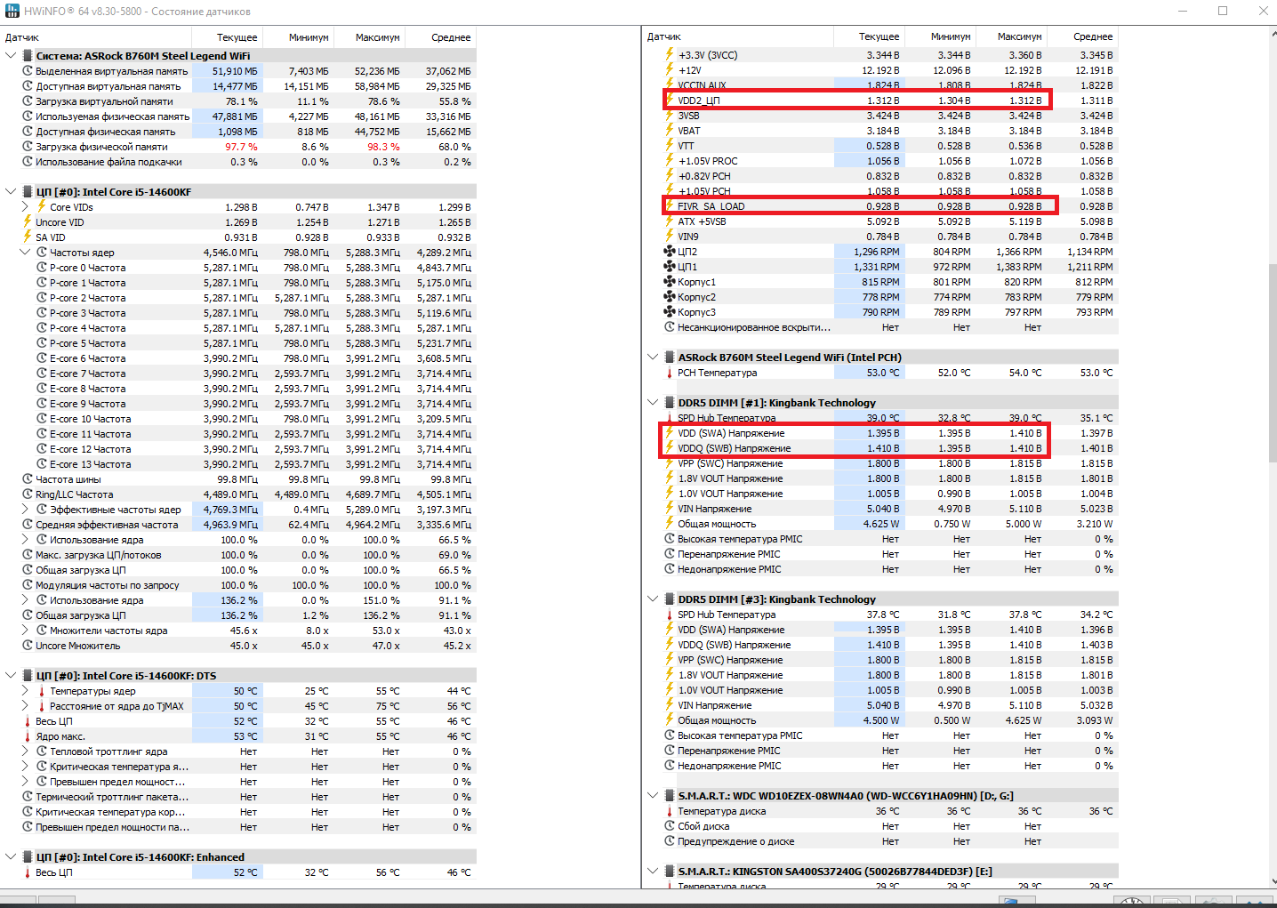Click the lightning icon beside Core VIDs
Screen dimensions: 1277x908
42,206
